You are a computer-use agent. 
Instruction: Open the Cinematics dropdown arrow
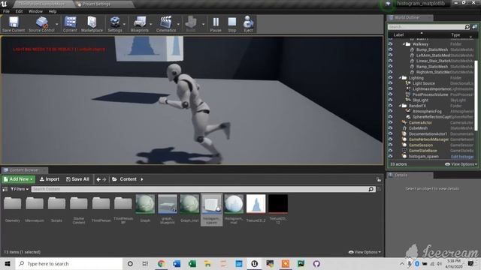click(178, 24)
